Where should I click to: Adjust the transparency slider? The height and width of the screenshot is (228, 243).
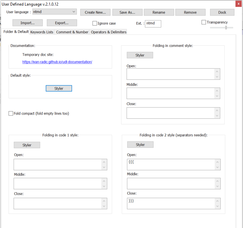(x=226, y=28)
